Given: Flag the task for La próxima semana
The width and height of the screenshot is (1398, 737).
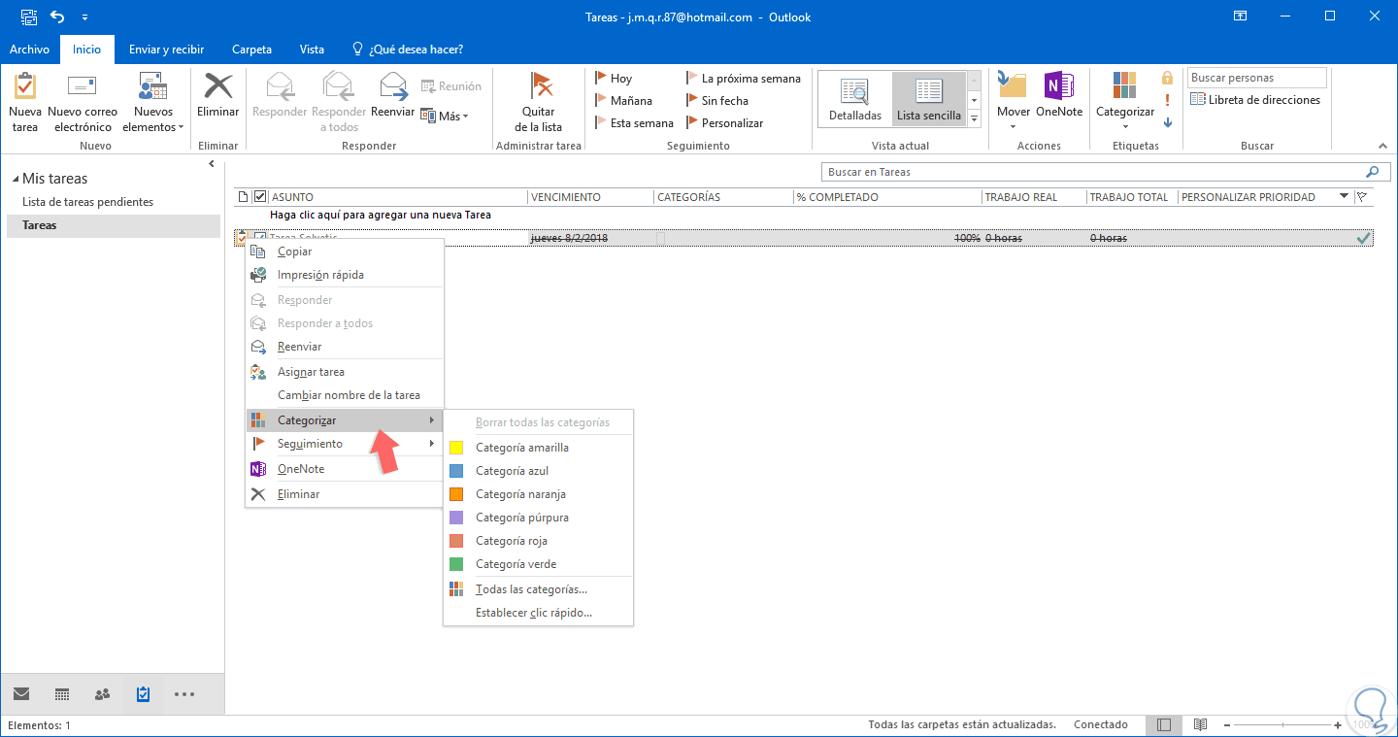Looking at the screenshot, I should [743, 79].
